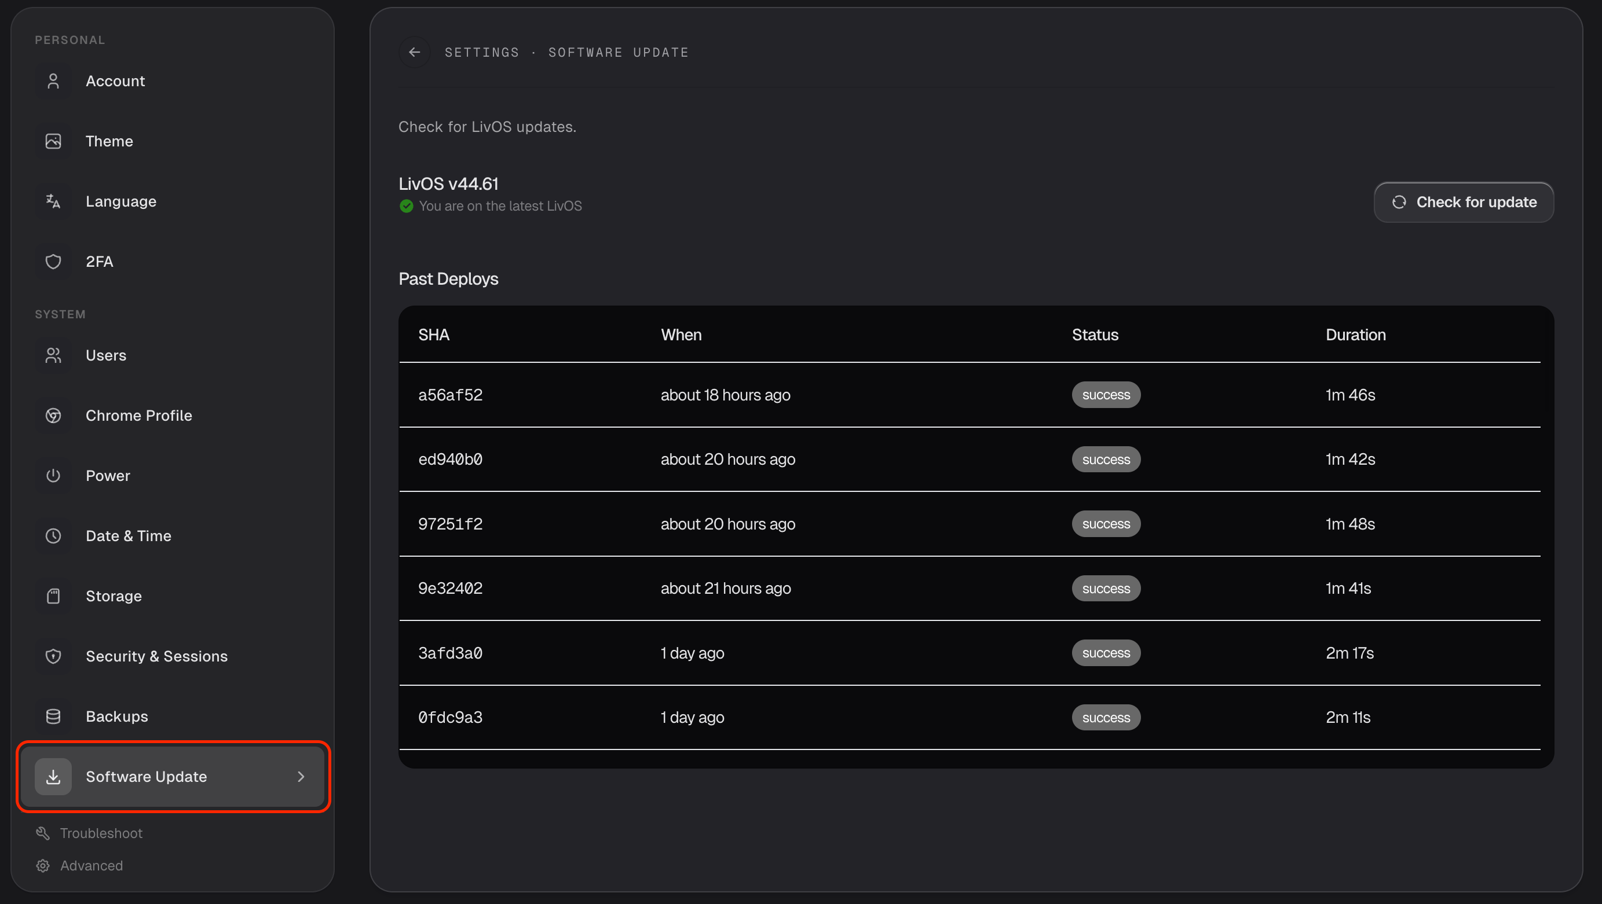Click the Troubleshoot wrench icon
Viewport: 1602px width, 904px height.
tap(43, 833)
